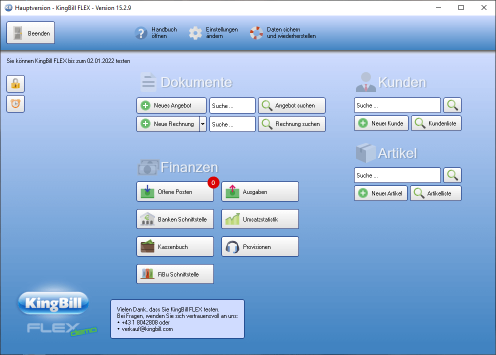Create an item with Neuer Artikel
496x355 pixels.
(381, 193)
